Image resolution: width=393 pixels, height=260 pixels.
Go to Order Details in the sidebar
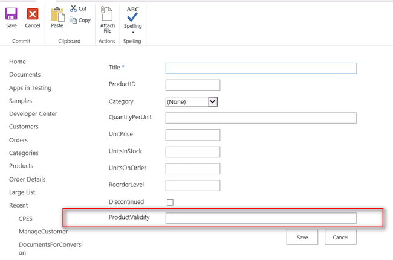point(27,179)
